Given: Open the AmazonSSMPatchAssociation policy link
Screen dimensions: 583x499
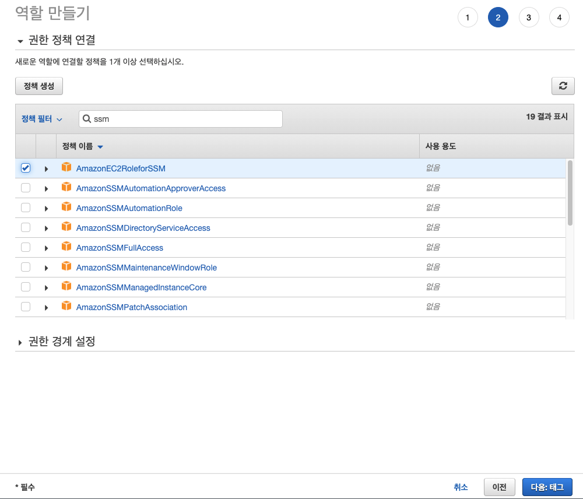Looking at the screenshot, I should 132,307.
